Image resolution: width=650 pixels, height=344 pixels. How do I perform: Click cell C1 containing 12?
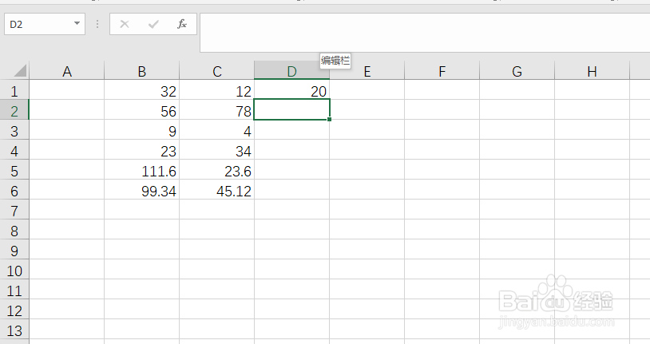[x=217, y=89]
